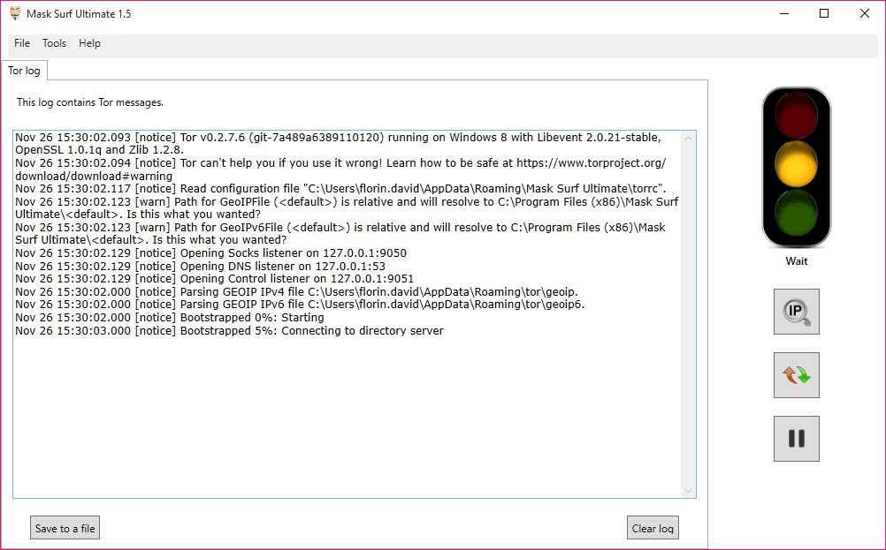Close the Mask Surf Ultimate window
Image resolution: width=886 pixels, height=550 pixels.
coord(865,13)
